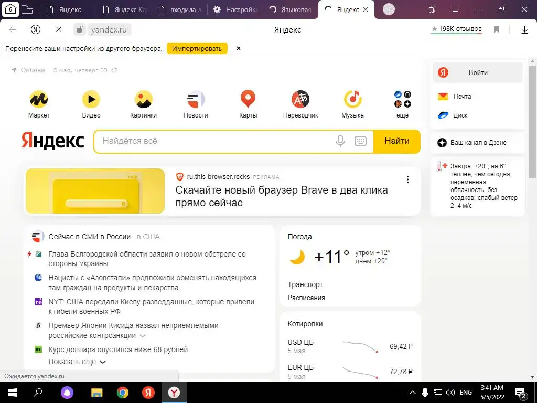
Task: Bookmark this page with the bookmark icon
Action: click(497, 30)
